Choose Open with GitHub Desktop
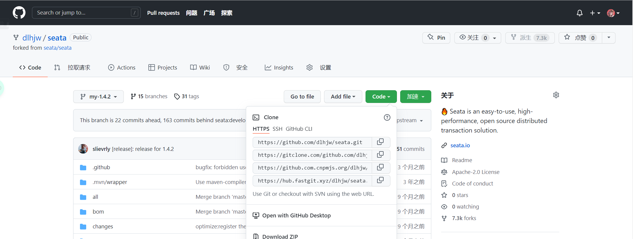Screen dimensions: 633x239 coord(292,216)
